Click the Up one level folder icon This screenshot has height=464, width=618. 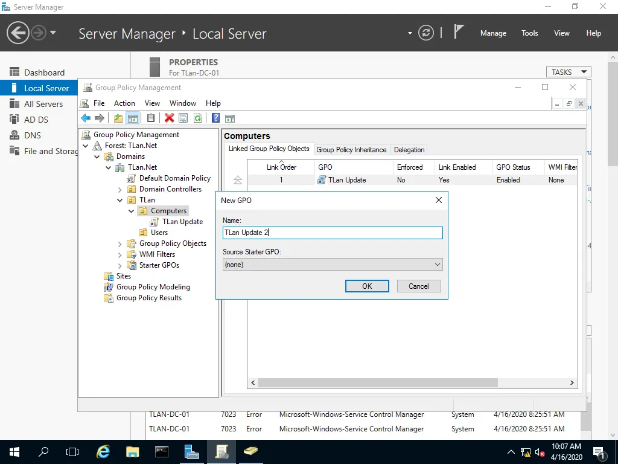pyautogui.click(x=118, y=118)
